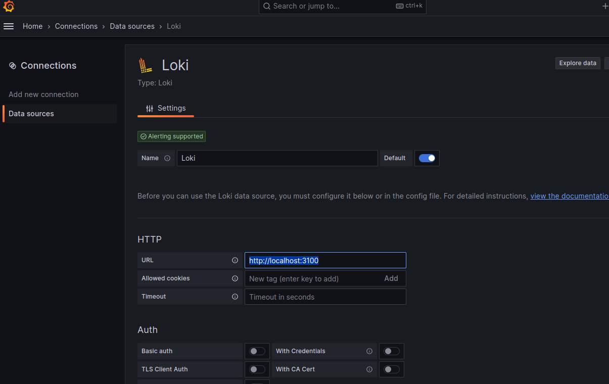
Task: Go to Home breadcrumb
Action: click(x=33, y=26)
